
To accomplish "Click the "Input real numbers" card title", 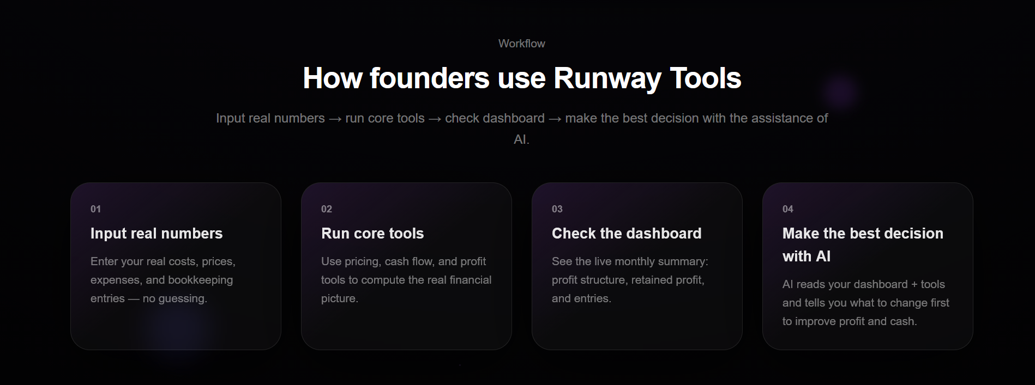I will pyautogui.click(x=157, y=233).
